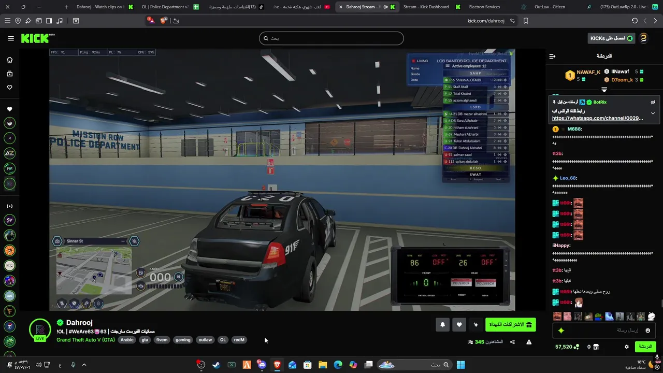Go to Kick home icon in sidebar
The height and width of the screenshot is (373, 663).
(x=9, y=60)
